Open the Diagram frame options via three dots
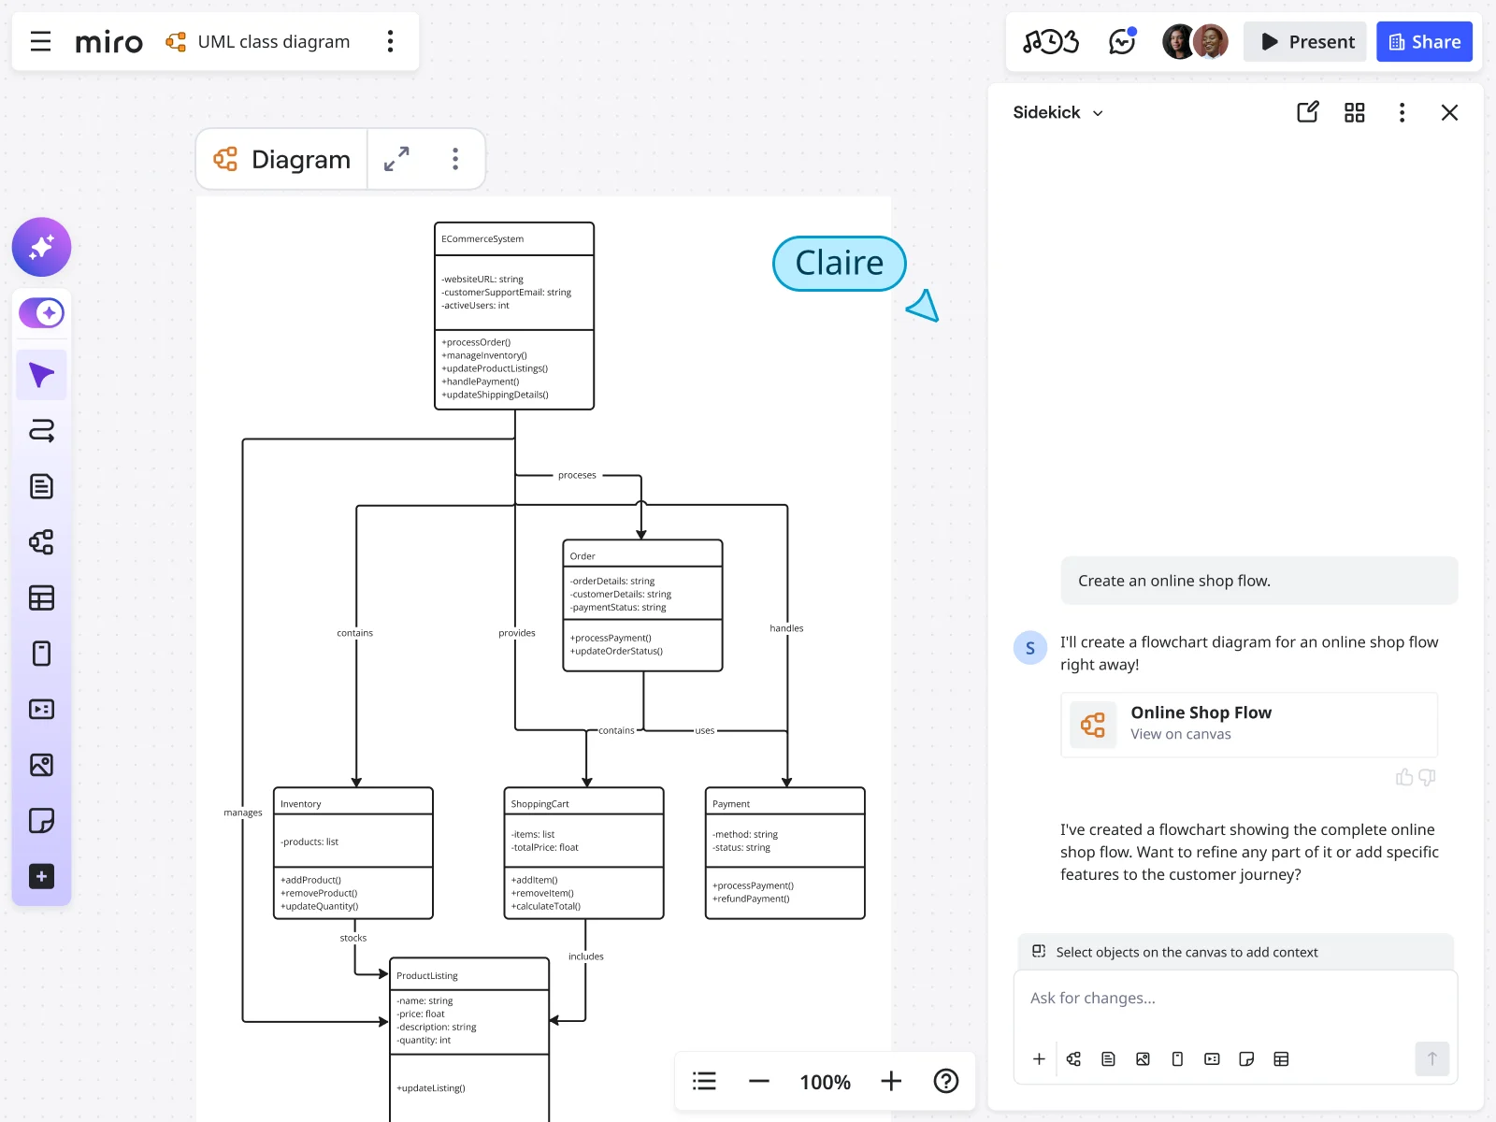This screenshot has height=1122, width=1496. pyautogui.click(x=455, y=159)
